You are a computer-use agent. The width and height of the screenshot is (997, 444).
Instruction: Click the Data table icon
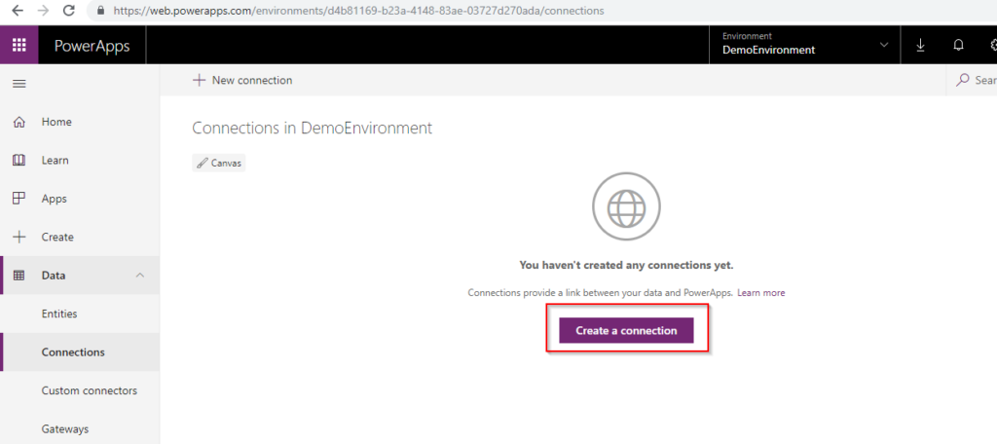(x=19, y=276)
